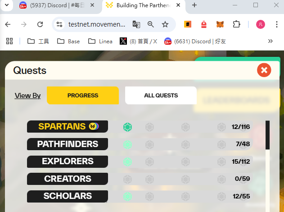This screenshot has height=212, width=284.
Task: Close the Building The Parthenon tab
Action: coord(178,5)
